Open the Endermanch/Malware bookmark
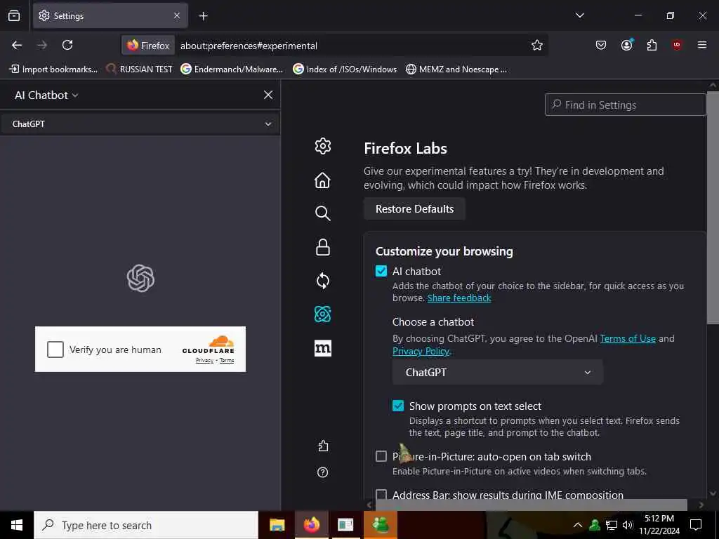This screenshot has width=719, height=539. pos(232,69)
